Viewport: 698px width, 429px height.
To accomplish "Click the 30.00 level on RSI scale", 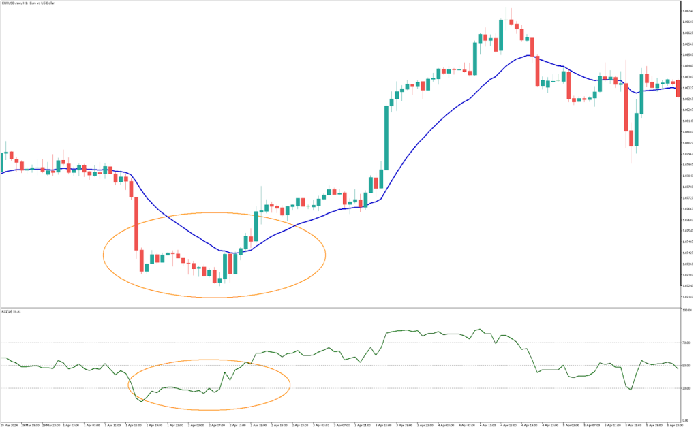I will click(687, 388).
